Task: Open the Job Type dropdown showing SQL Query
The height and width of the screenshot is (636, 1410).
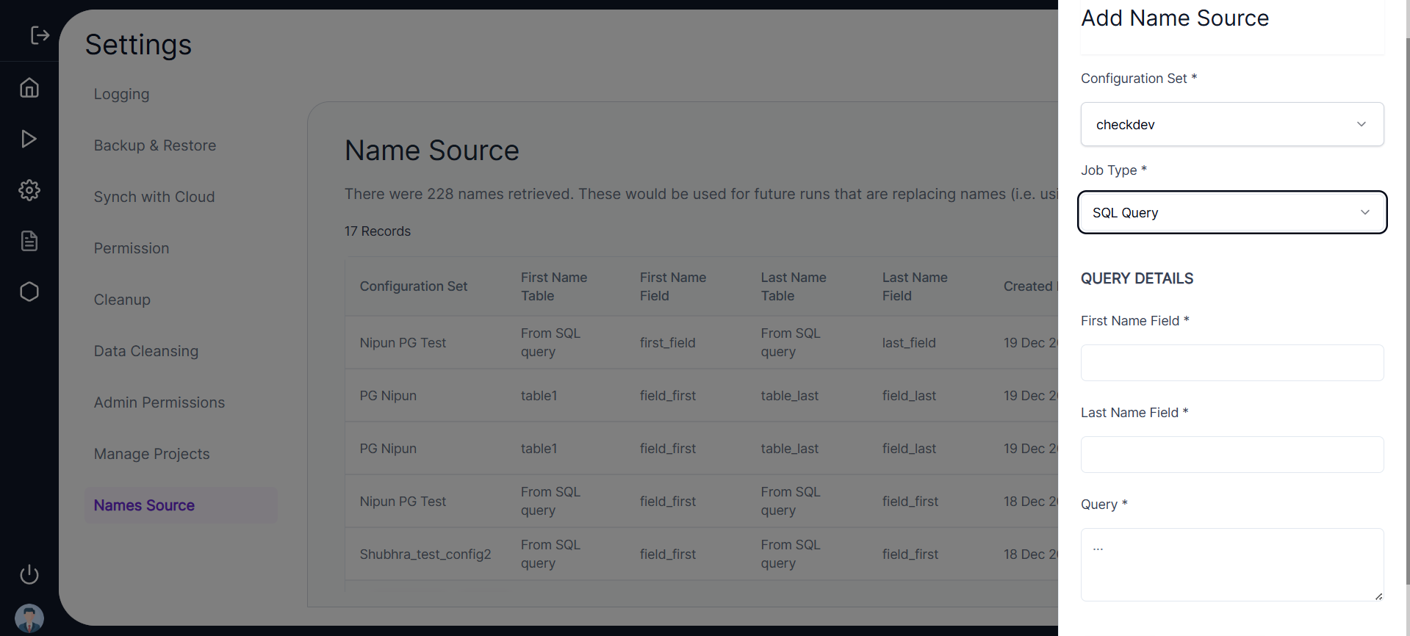Action: tap(1232, 212)
